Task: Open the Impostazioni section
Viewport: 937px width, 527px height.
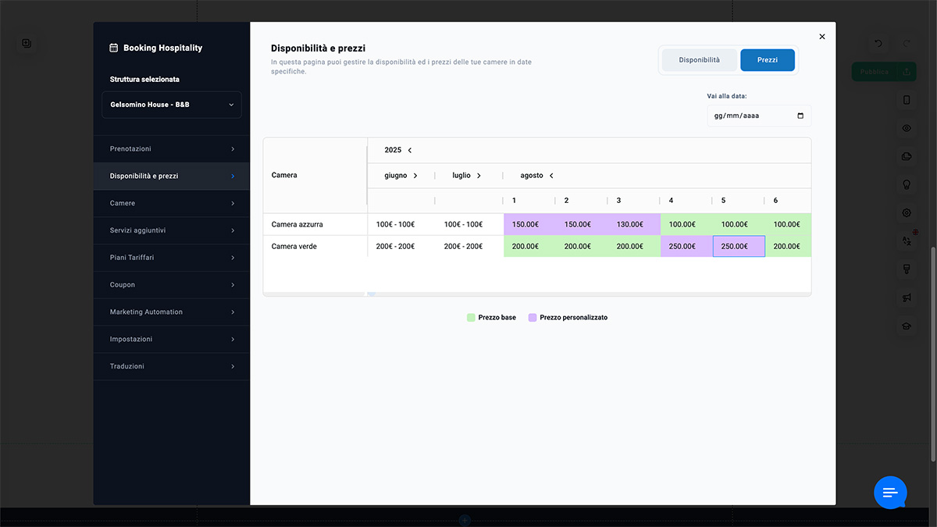Action: (x=171, y=339)
